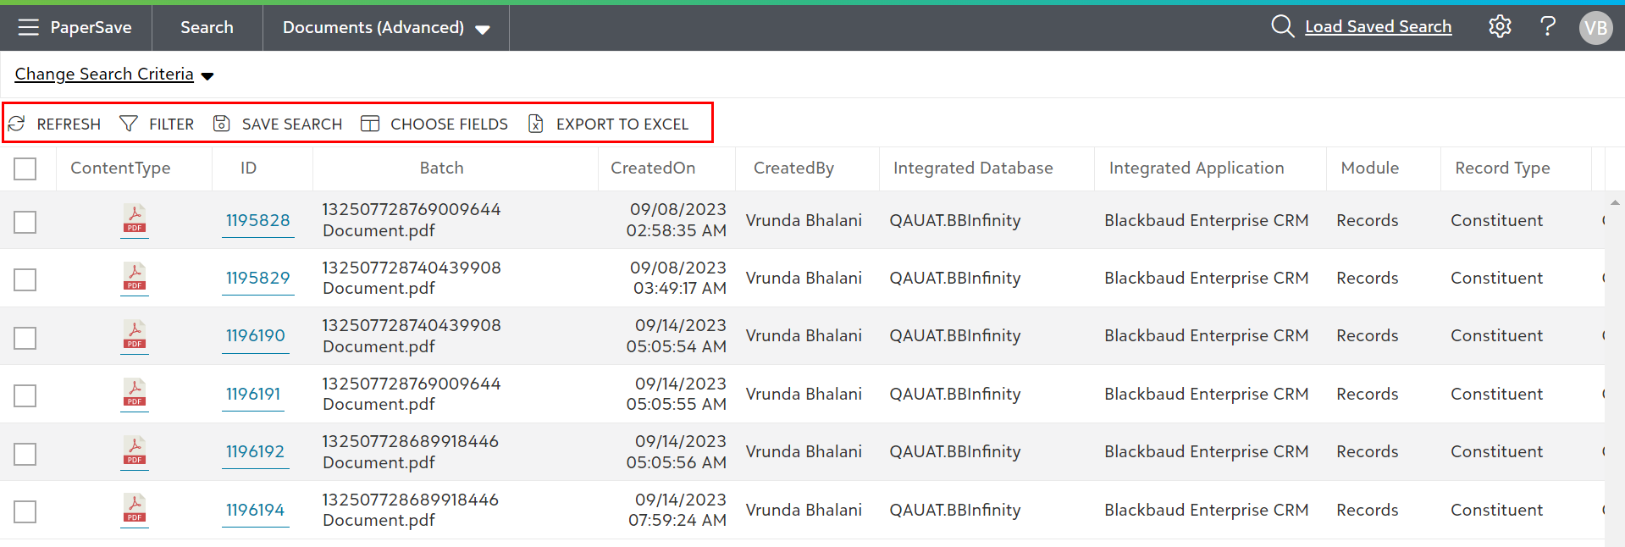Check the box for row 1195829
The width and height of the screenshot is (1625, 547).
tap(25, 279)
